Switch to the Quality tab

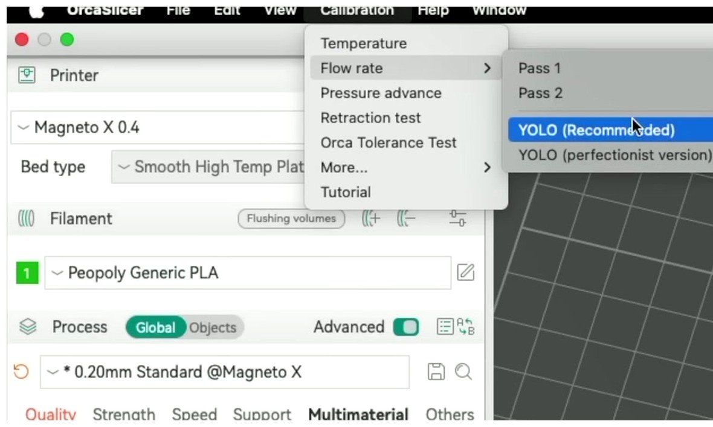pyautogui.click(x=51, y=414)
